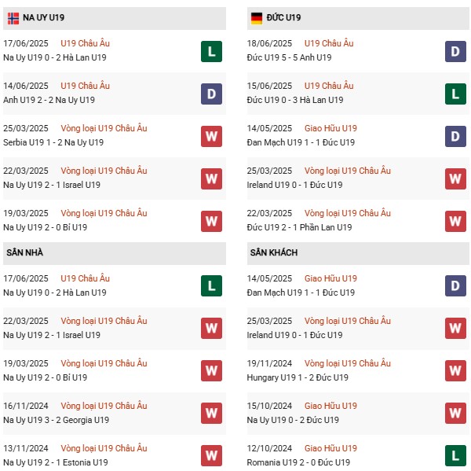Click the ĐỨC U19 team header
The width and height of the screenshot is (471, 471).
pos(358,18)
